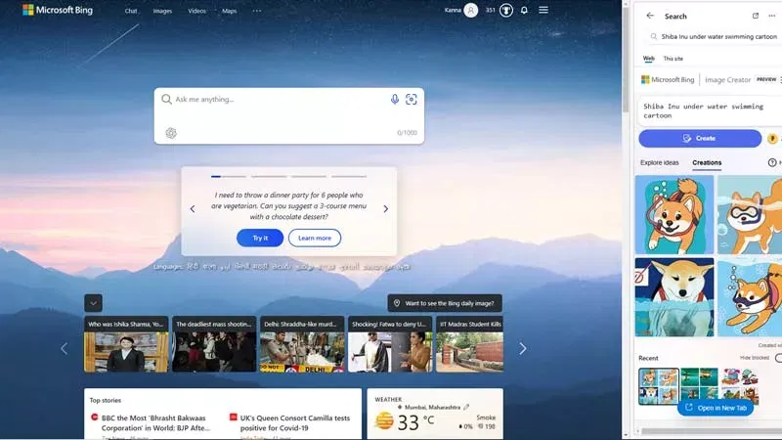
Task: Open the notifications bell icon
Action: (524, 10)
